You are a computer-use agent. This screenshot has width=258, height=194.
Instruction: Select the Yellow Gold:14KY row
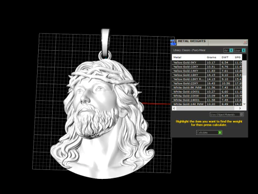(207, 71)
